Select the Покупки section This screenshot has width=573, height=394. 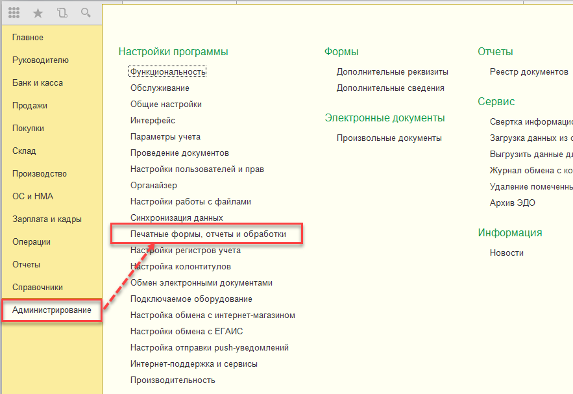pyautogui.click(x=28, y=129)
